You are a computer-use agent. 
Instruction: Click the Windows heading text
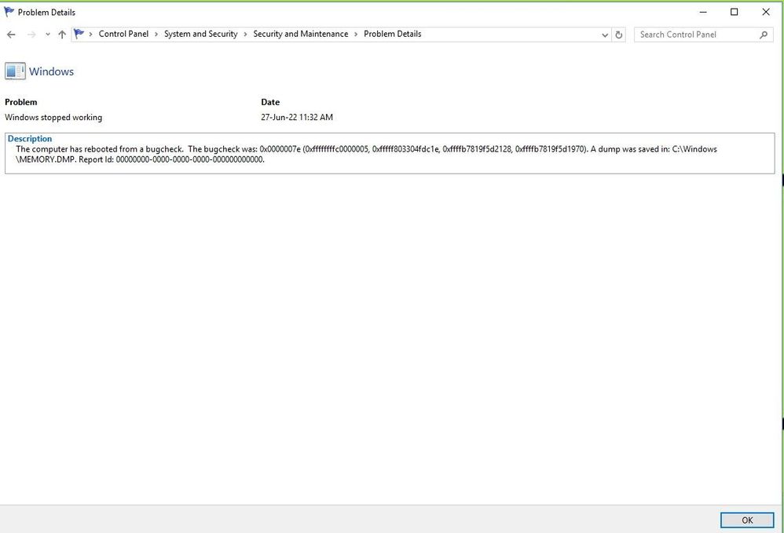click(x=52, y=71)
